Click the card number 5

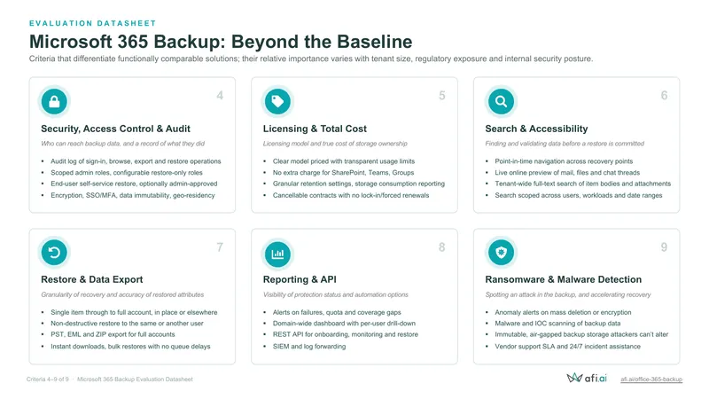(441, 96)
